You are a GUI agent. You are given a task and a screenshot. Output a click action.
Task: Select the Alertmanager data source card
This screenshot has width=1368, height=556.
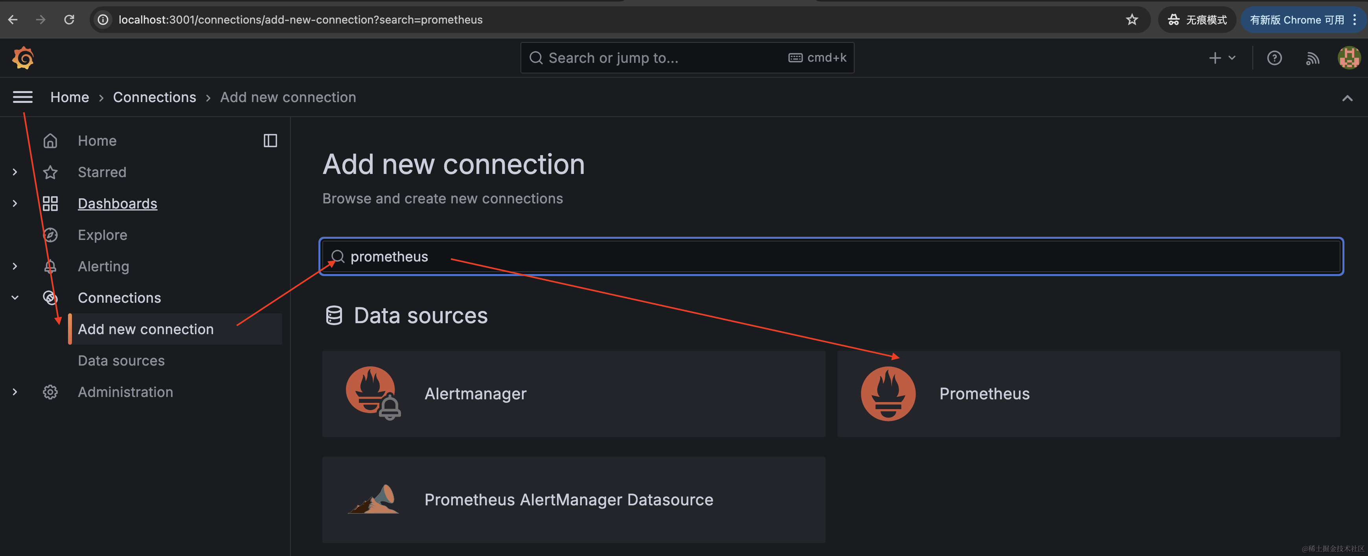click(x=574, y=394)
